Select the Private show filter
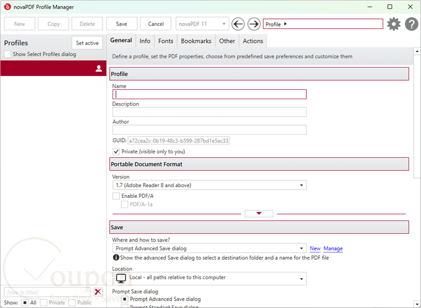421x308 pixels. (43, 302)
